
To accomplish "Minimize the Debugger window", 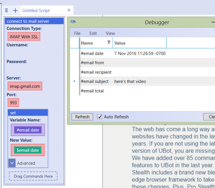I will (x=213, y=22).
